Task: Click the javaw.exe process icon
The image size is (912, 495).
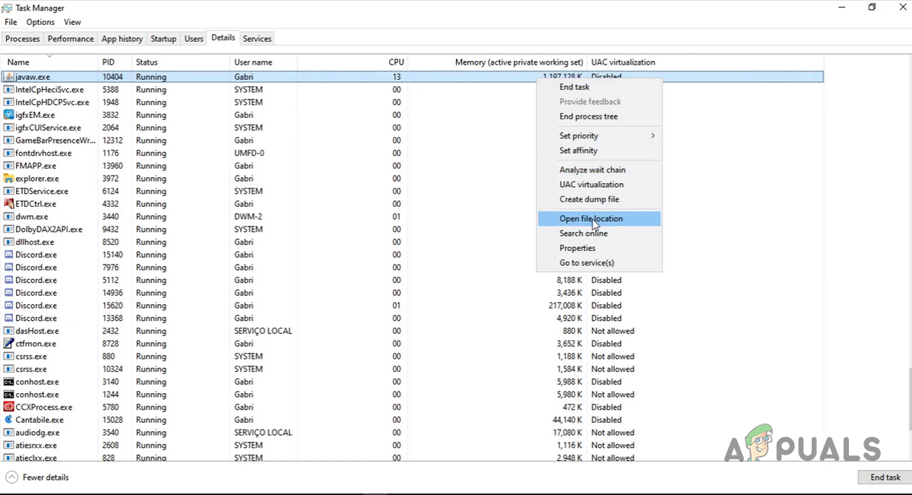Action: pyautogui.click(x=8, y=77)
